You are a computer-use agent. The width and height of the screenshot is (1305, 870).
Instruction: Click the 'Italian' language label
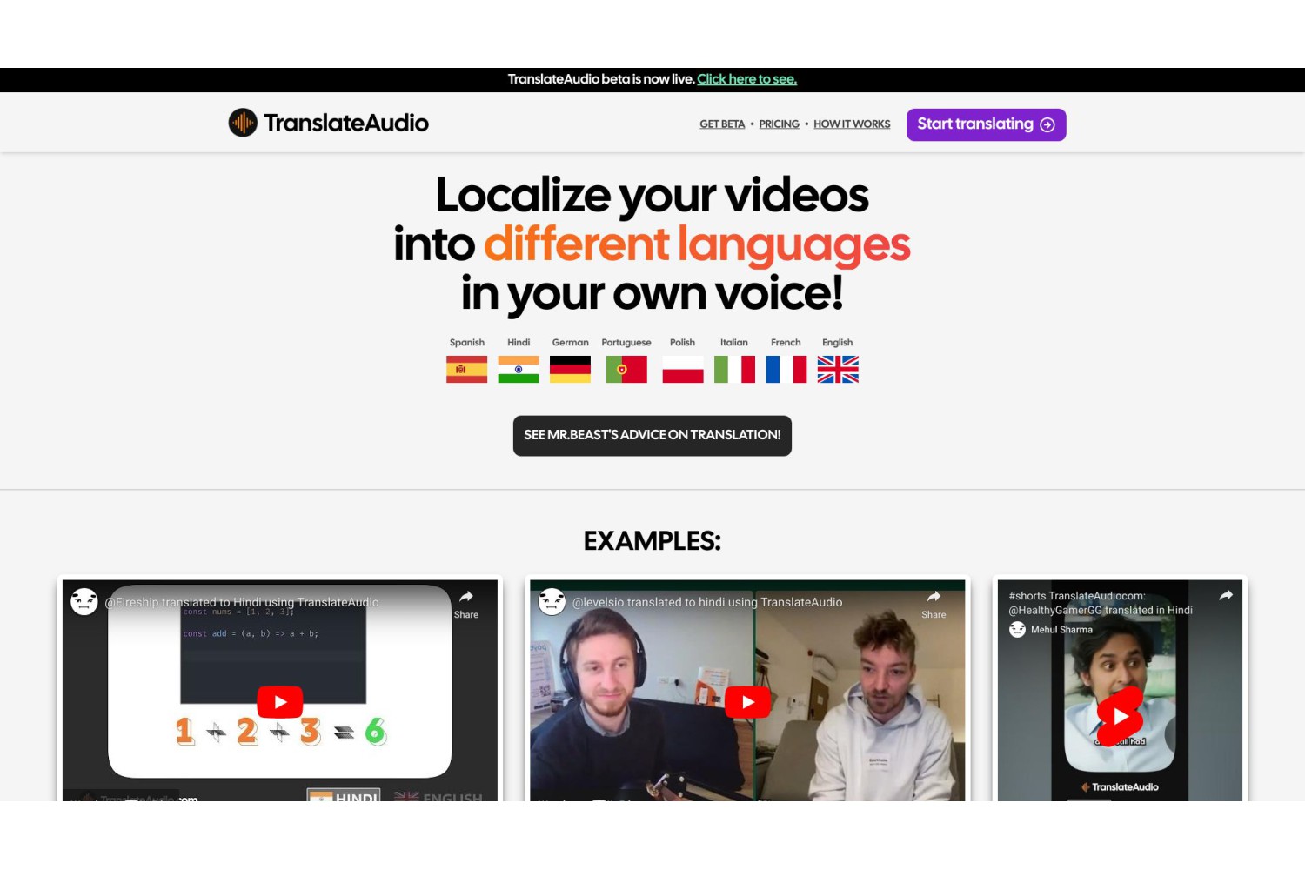click(x=734, y=343)
